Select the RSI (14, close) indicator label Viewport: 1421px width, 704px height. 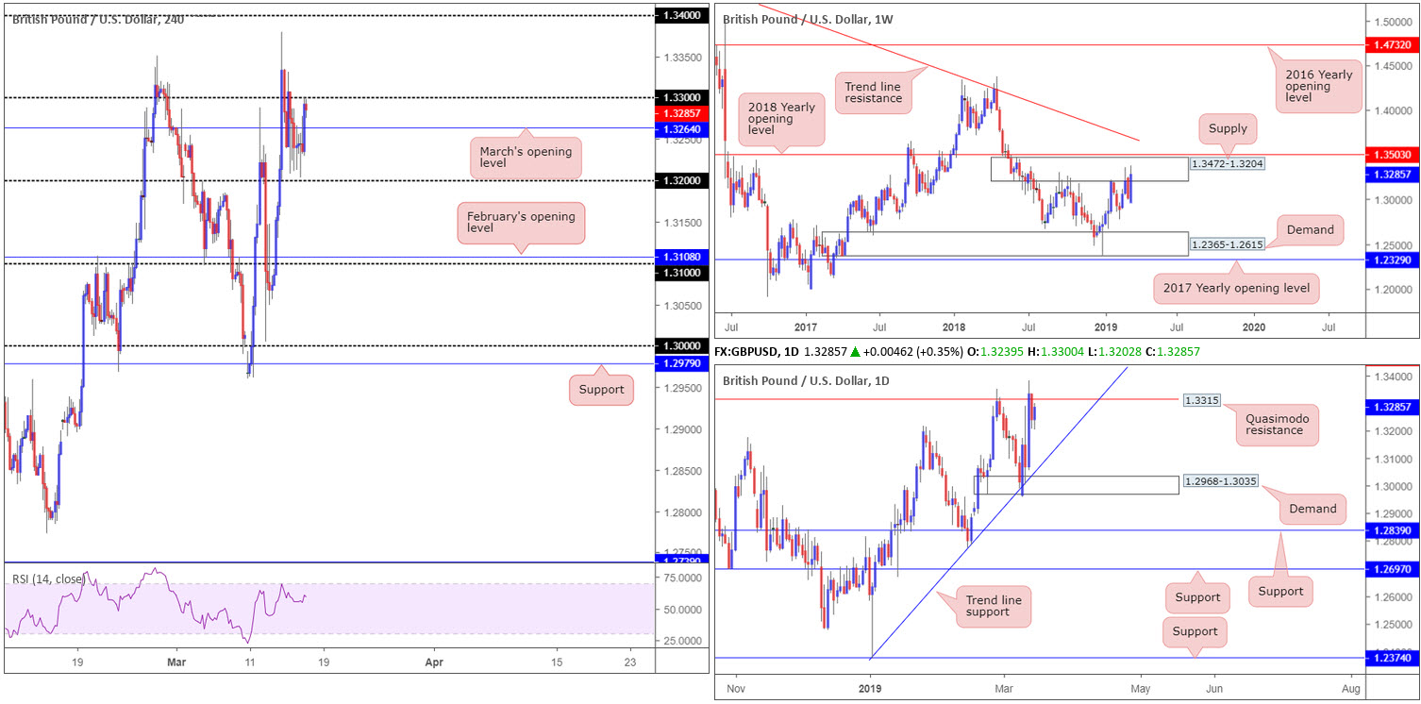pyautogui.click(x=49, y=578)
